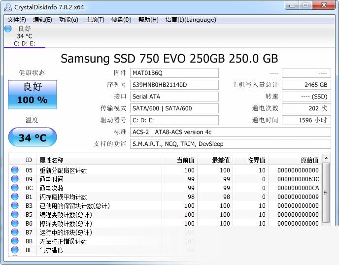Select row 闪存磨损平均计数
Image resolution: width=339 pixels, height=265 pixels.
pos(165,197)
